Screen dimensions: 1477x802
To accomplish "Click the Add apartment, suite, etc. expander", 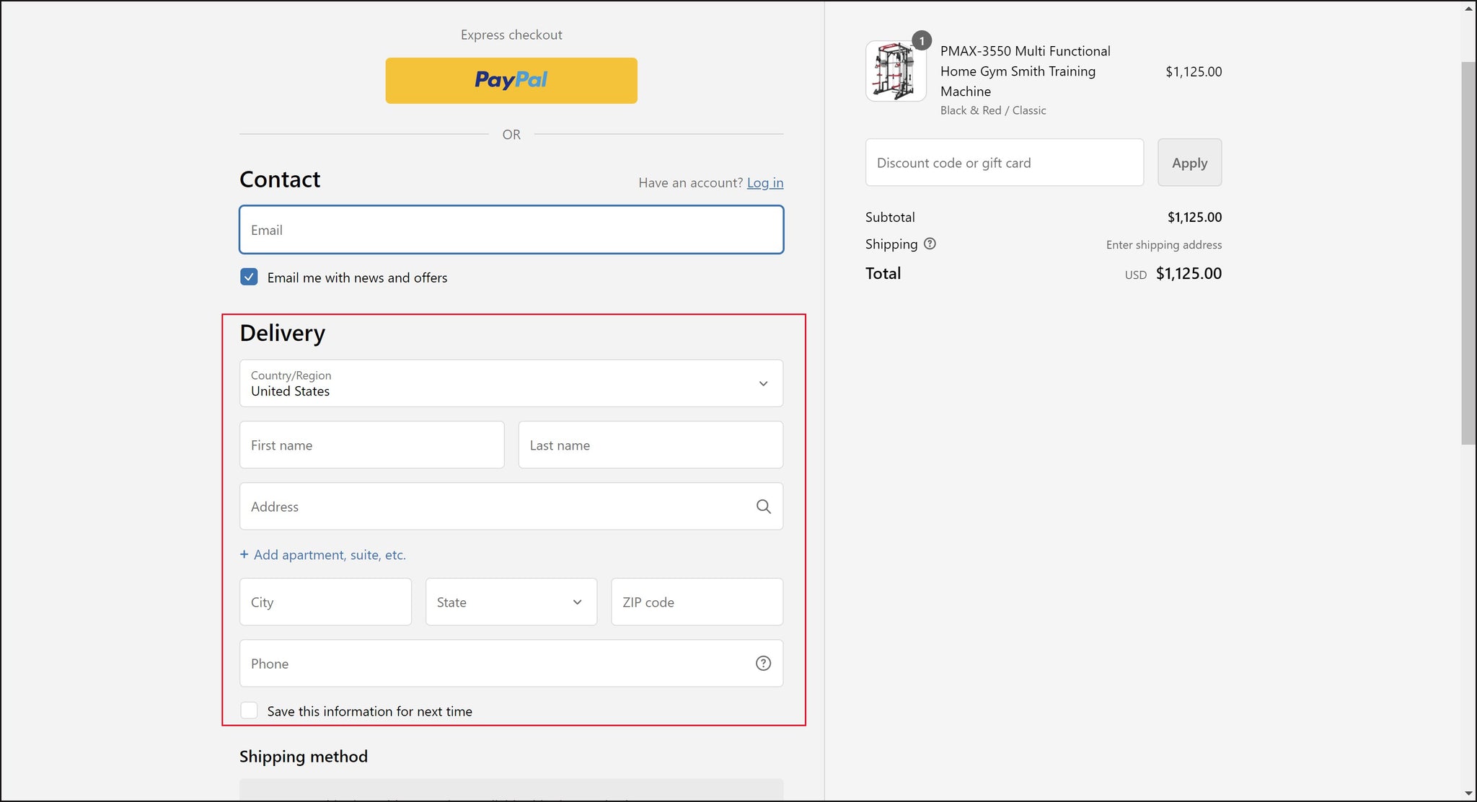I will [322, 554].
